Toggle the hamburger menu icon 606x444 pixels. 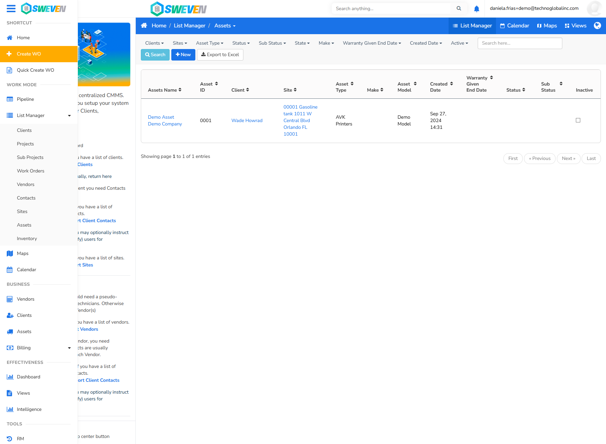[11, 8]
